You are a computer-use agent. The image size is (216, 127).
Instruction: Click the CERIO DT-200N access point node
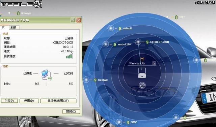pyautogui.click(x=138, y=42)
